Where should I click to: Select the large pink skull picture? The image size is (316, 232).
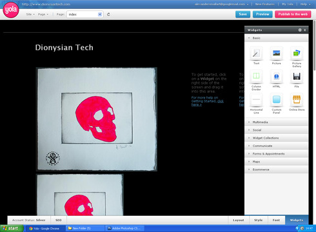pyautogui.click(x=97, y=119)
